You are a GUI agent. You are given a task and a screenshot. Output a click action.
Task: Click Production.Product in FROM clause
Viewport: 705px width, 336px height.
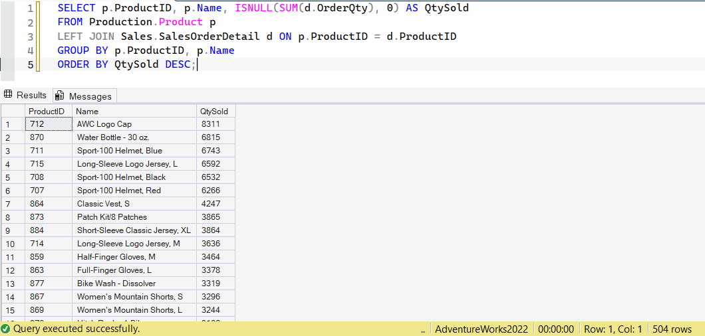pyautogui.click(x=146, y=22)
